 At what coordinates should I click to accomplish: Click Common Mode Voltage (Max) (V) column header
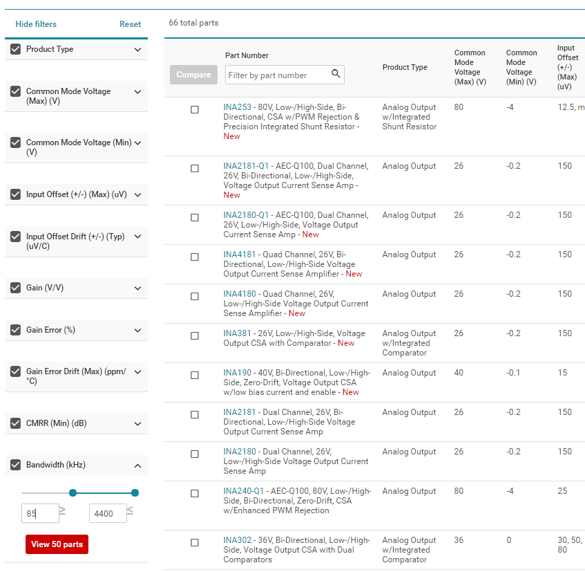coord(470,67)
